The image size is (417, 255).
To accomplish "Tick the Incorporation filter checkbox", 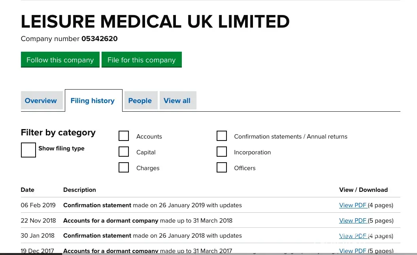I will (222, 152).
